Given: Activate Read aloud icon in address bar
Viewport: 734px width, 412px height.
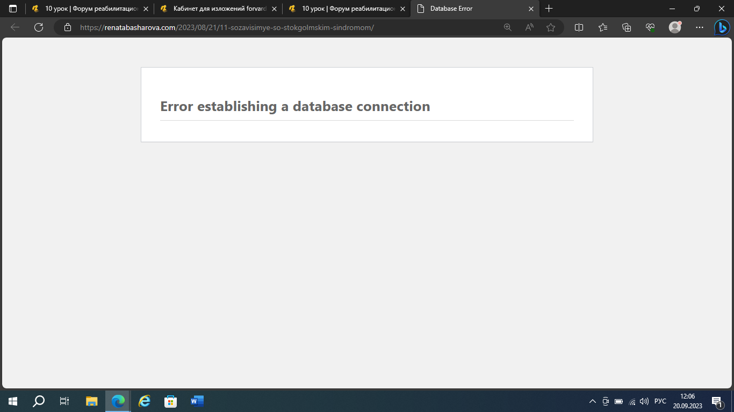Looking at the screenshot, I should pyautogui.click(x=529, y=27).
